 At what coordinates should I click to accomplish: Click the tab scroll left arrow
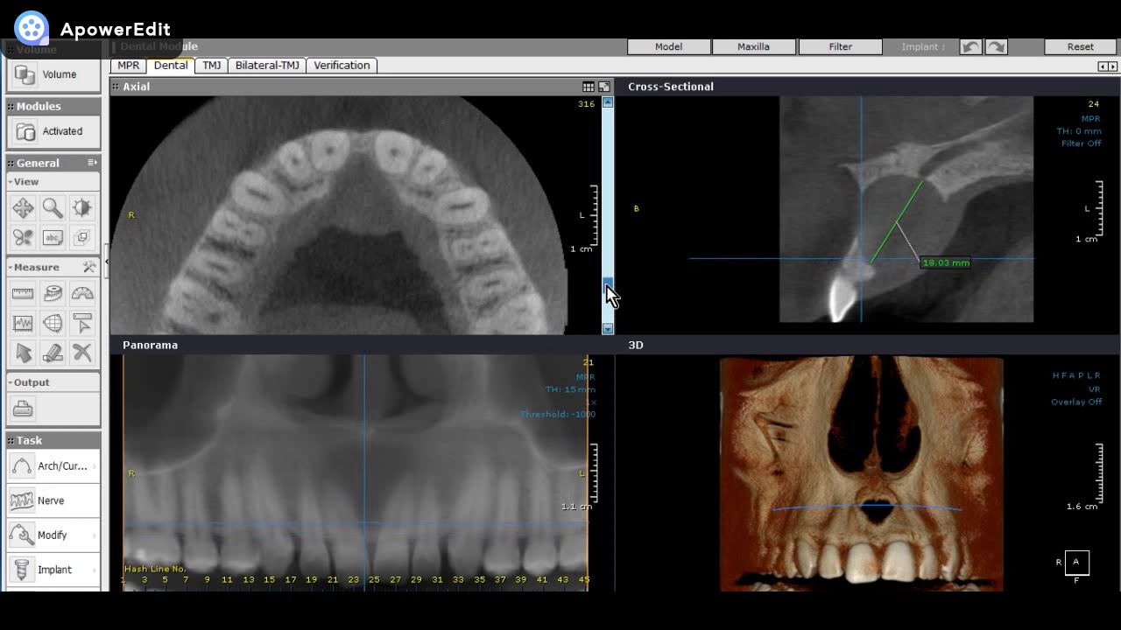point(1103,66)
